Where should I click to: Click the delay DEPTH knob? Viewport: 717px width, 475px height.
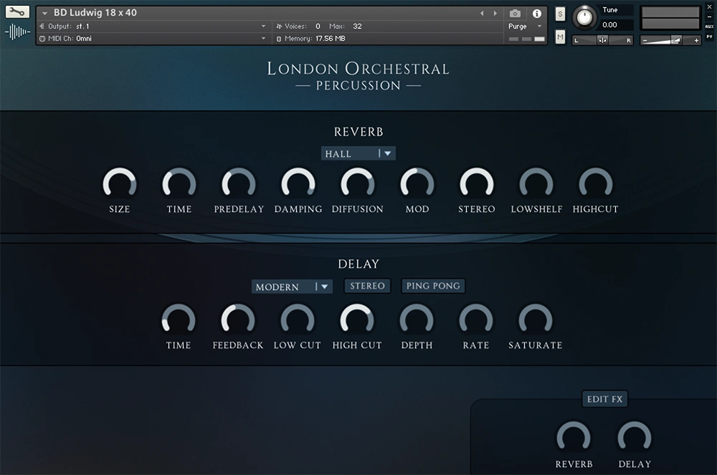[x=417, y=320]
